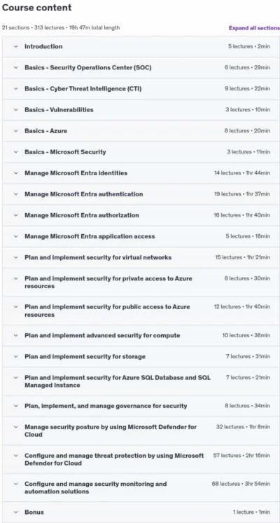Expand Plan, implement, and manage governance for security
Image resolution: width=280 pixels, height=523 pixels.
click(x=141, y=406)
